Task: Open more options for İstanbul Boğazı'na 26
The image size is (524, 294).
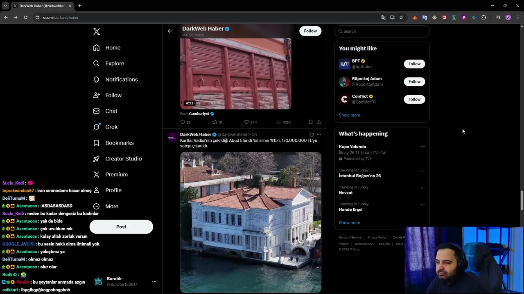Action: click(x=422, y=171)
